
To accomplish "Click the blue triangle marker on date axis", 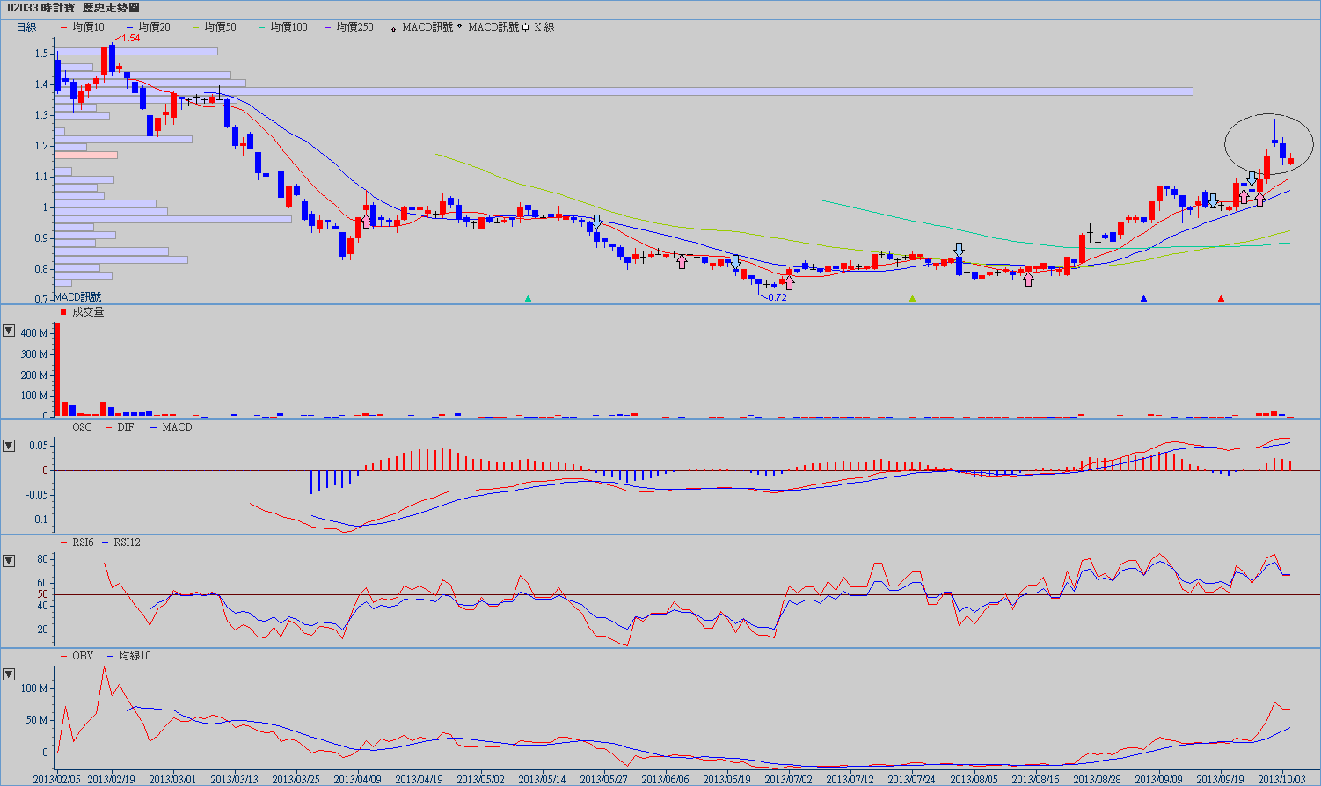I will tap(1143, 299).
